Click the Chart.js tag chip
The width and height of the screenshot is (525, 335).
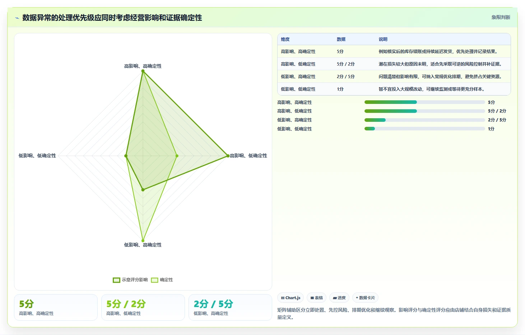[x=291, y=298]
